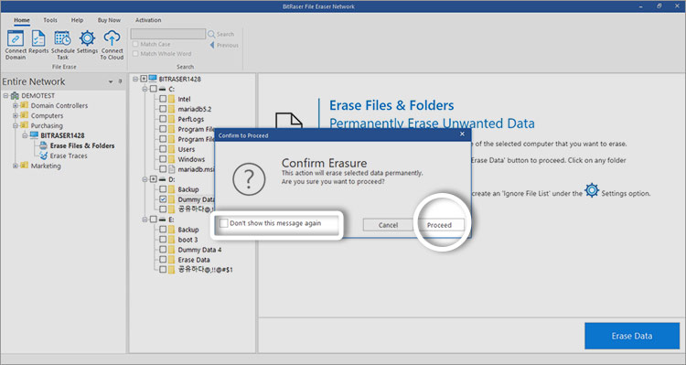Collapse the Purchasing node
Viewport: 686px width, 365px height.
click(x=16, y=125)
